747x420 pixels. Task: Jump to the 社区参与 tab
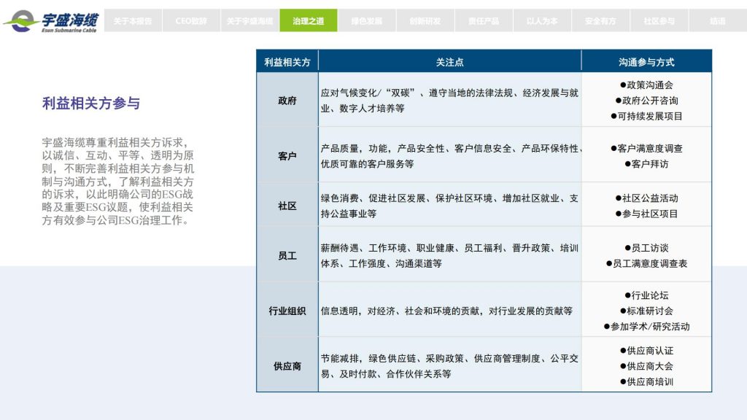coord(659,21)
